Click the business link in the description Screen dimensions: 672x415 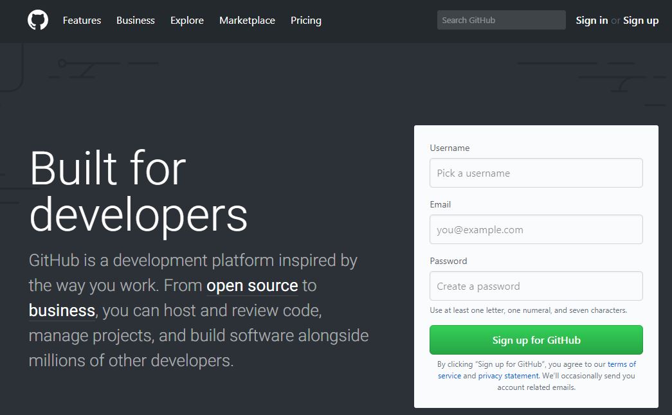(62, 310)
